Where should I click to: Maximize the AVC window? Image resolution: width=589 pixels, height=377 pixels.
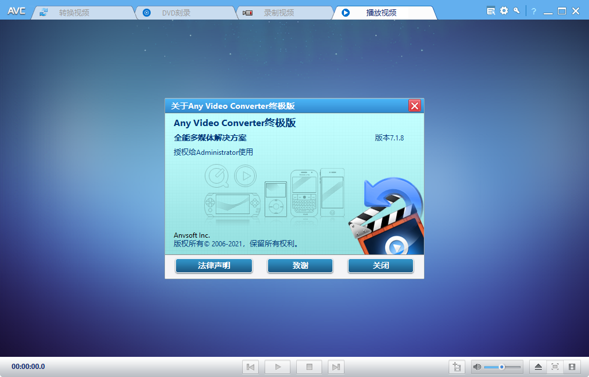[562, 12]
